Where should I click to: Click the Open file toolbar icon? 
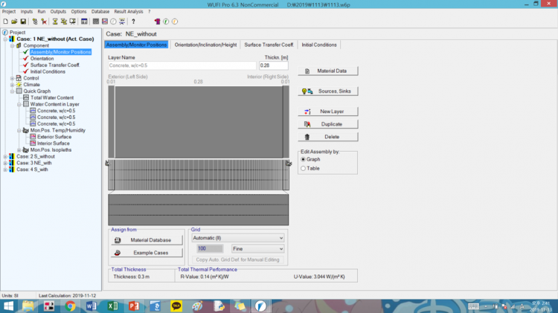tap(14, 22)
